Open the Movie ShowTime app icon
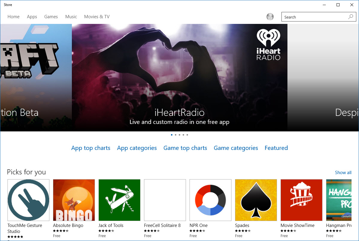This screenshot has height=241, width=359. coord(302,200)
